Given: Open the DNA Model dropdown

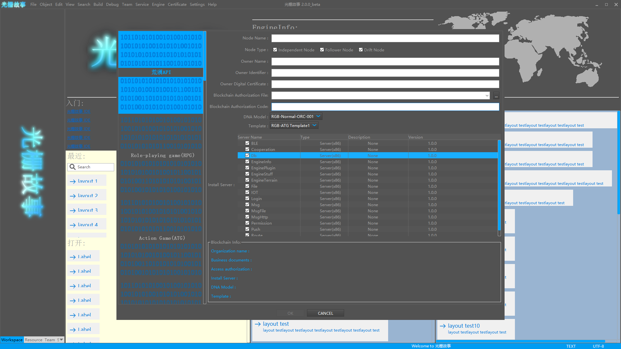Looking at the screenshot, I should pos(296,116).
